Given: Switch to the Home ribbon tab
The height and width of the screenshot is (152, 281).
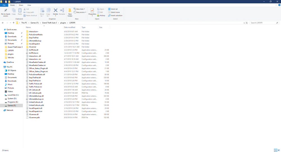Looking at the screenshot, I should 12,5.
